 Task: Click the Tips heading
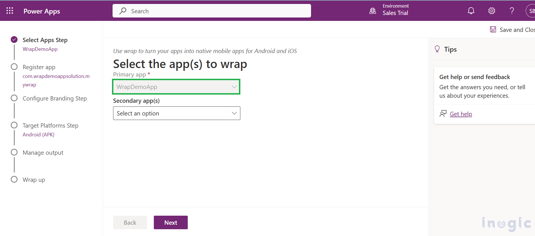(450, 49)
